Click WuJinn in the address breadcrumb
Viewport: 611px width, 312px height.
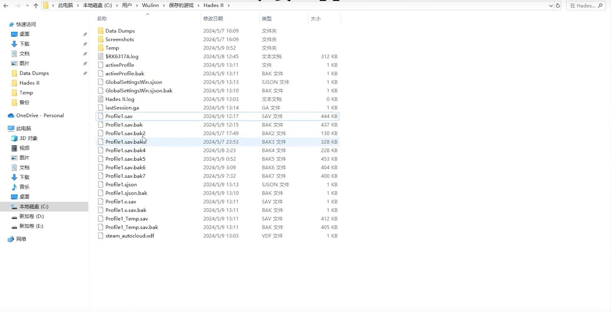click(150, 5)
